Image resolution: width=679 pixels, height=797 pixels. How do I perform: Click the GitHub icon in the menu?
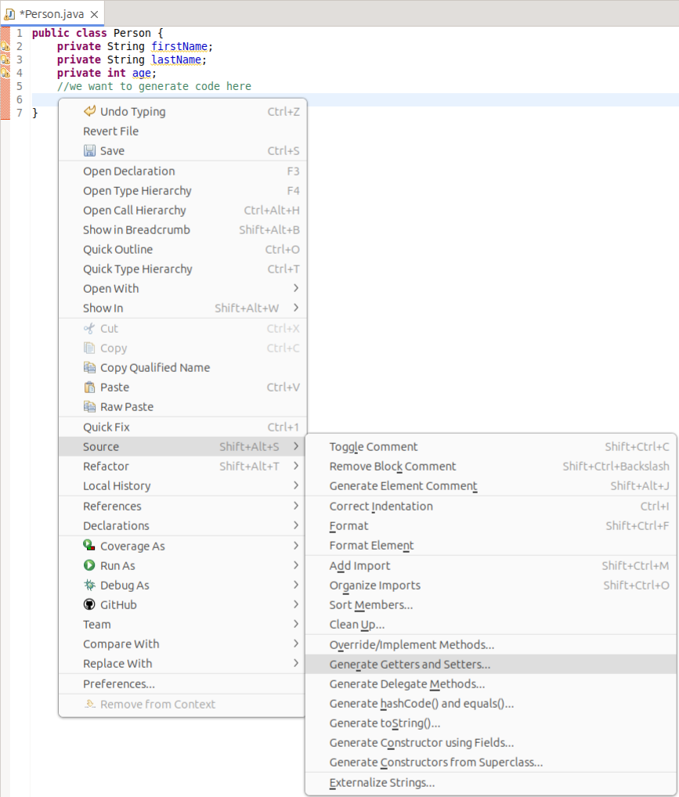pyautogui.click(x=88, y=604)
